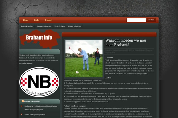Click the SEARCH button

tap(151, 20)
